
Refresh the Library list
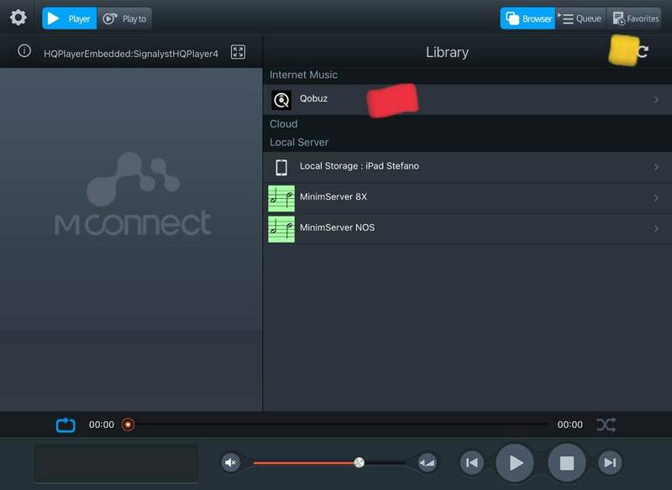point(643,52)
